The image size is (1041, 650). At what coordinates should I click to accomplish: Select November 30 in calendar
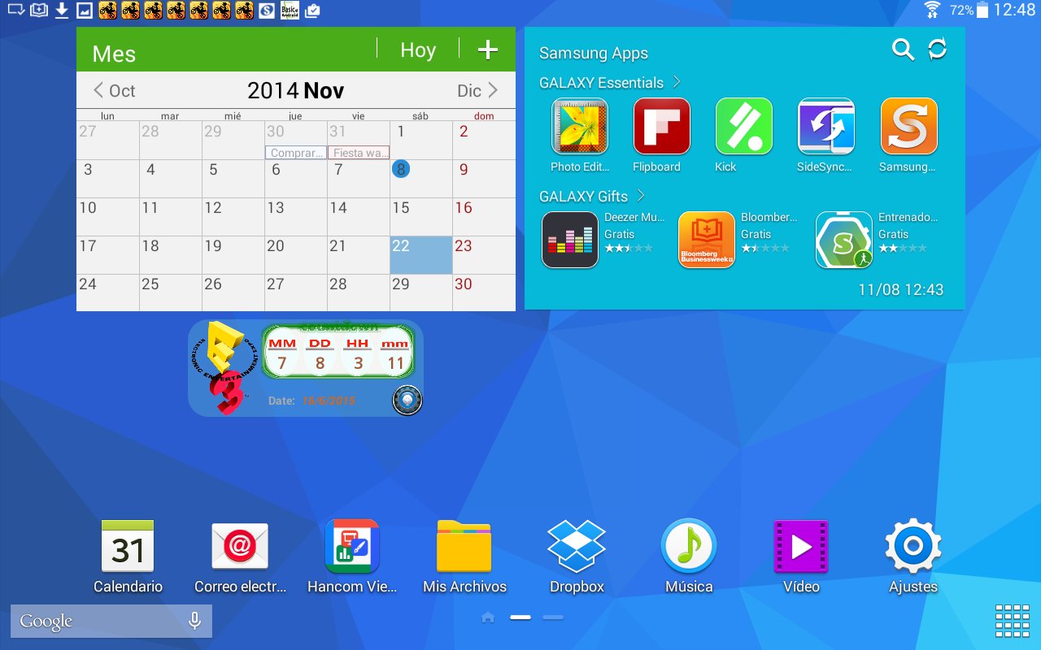(x=484, y=293)
